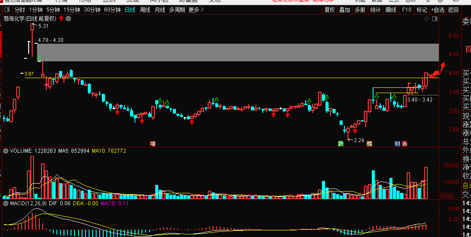The width and height of the screenshot is (471, 237).
Task: Select the gray 4.78 - 4.30 gap zone
Action: pyautogui.click(x=238, y=53)
